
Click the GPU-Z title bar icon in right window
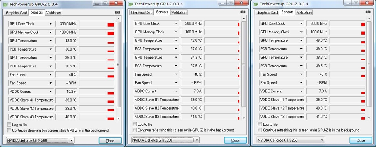(x=256, y=4)
